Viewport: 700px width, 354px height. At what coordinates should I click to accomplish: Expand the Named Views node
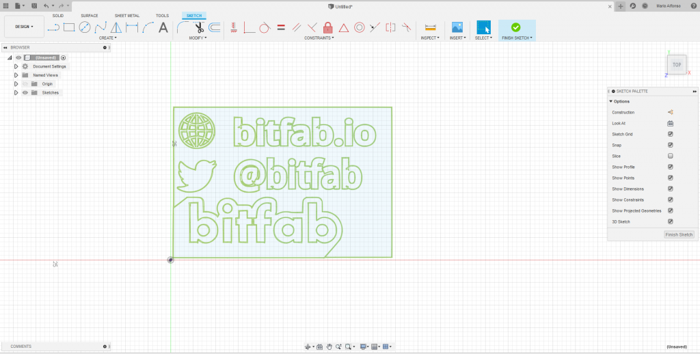[16, 75]
